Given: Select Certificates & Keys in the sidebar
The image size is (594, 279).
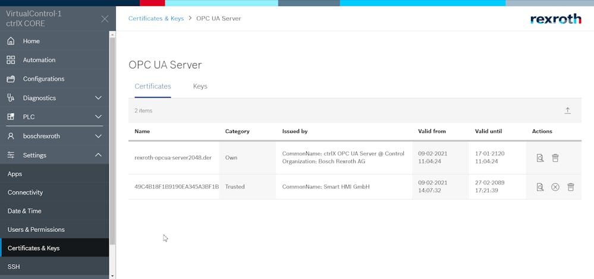Looking at the screenshot, I should click(55, 248).
